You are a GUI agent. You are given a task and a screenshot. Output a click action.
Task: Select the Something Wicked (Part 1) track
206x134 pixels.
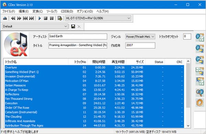[94, 72]
